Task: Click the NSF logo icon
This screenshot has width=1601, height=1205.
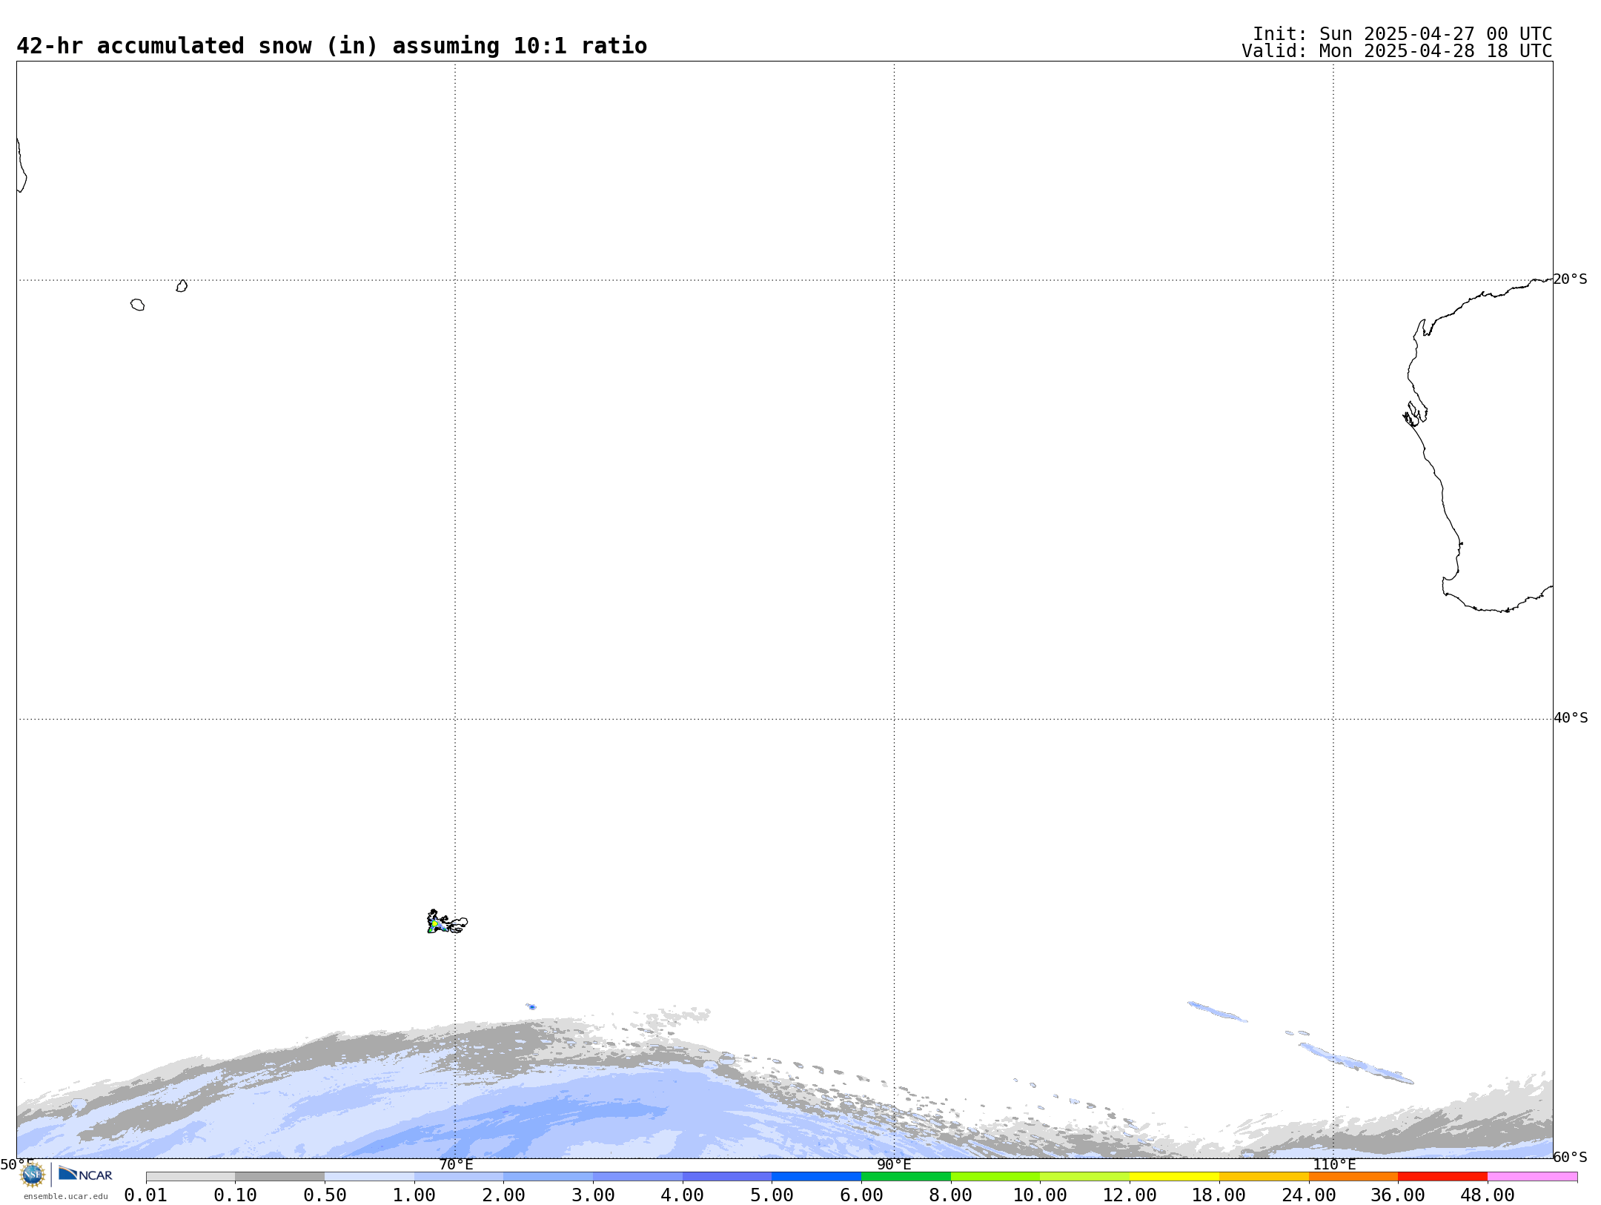Action: pyautogui.click(x=33, y=1175)
